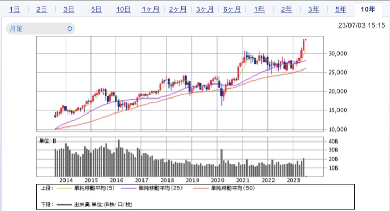390x211 pixels.
Task: Switch to the 1年 tab
Action: tap(259, 9)
